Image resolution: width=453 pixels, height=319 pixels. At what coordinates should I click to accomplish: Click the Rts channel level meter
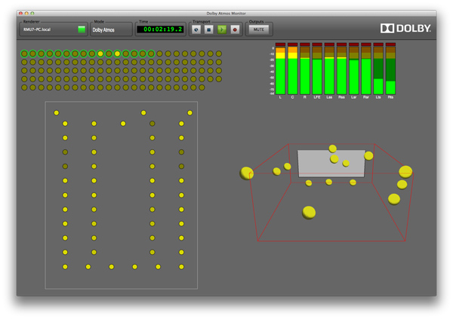tap(390, 70)
